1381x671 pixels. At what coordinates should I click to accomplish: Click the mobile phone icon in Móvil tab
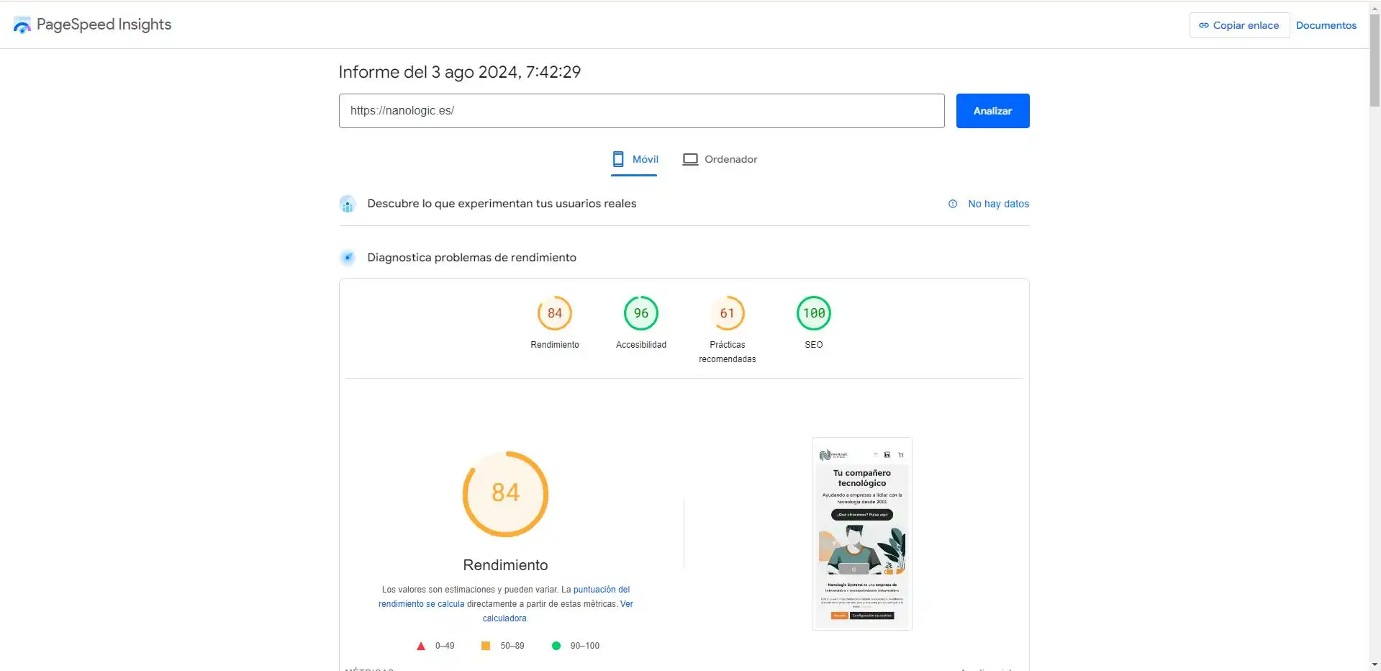coord(618,159)
